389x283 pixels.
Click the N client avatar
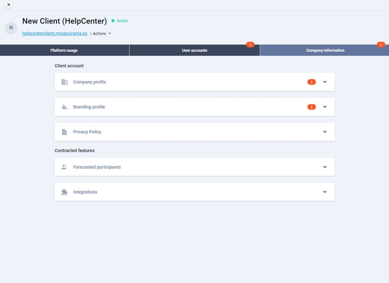11,28
